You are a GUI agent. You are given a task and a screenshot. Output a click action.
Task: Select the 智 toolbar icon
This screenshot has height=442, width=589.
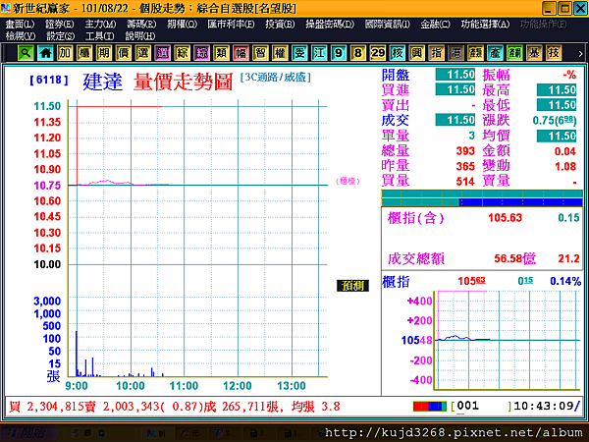pos(260,53)
